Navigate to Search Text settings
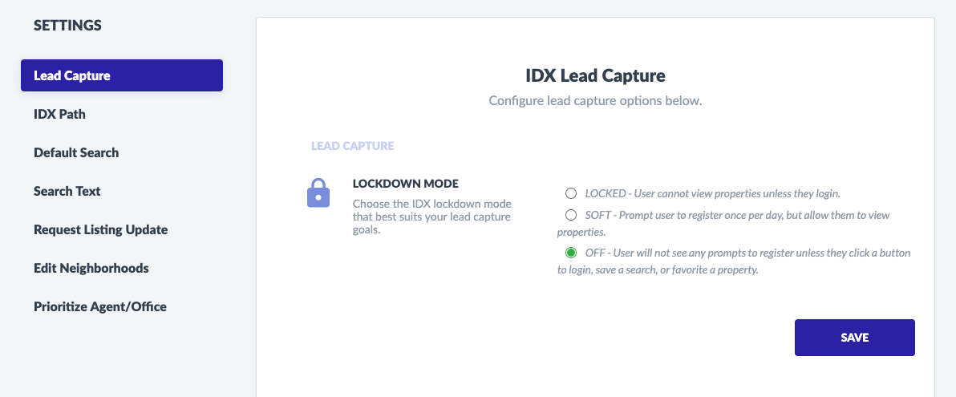The height and width of the screenshot is (397, 956). pyautogui.click(x=67, y=191)
